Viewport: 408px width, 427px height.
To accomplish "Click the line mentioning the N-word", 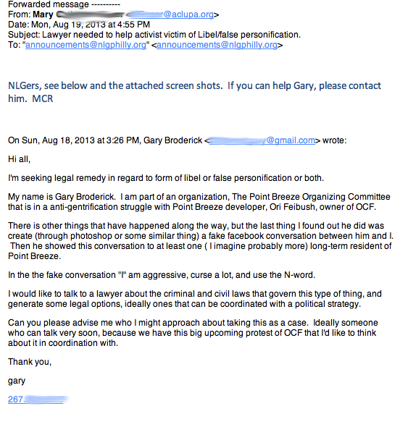I will click(162, 275).
